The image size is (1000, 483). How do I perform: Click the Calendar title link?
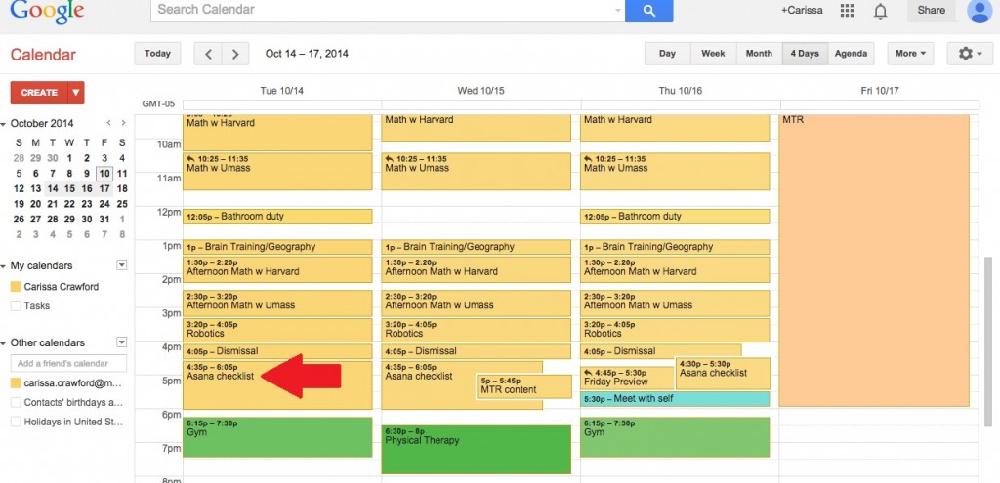tap(43, 55)
